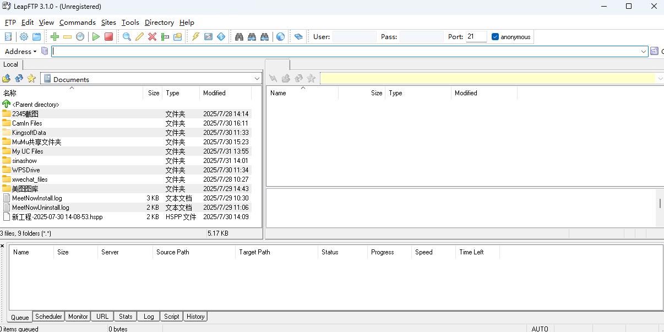Select the MeetNowInstall.log file
The width and height of the screenshot is (664, 332).
click(37, 198)
